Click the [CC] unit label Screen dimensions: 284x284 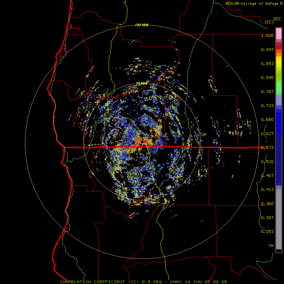(269, 22)
